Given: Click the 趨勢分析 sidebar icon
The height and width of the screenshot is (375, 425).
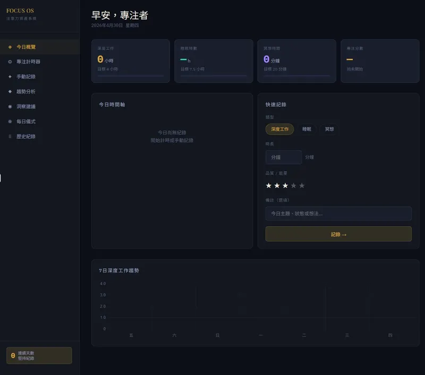Looking at the screenshot, I should tap(10, 91).
